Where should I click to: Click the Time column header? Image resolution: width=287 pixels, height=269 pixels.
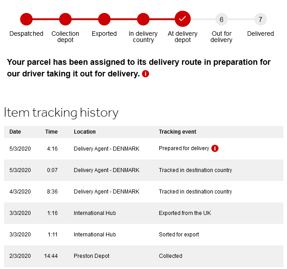pos(51,132)
